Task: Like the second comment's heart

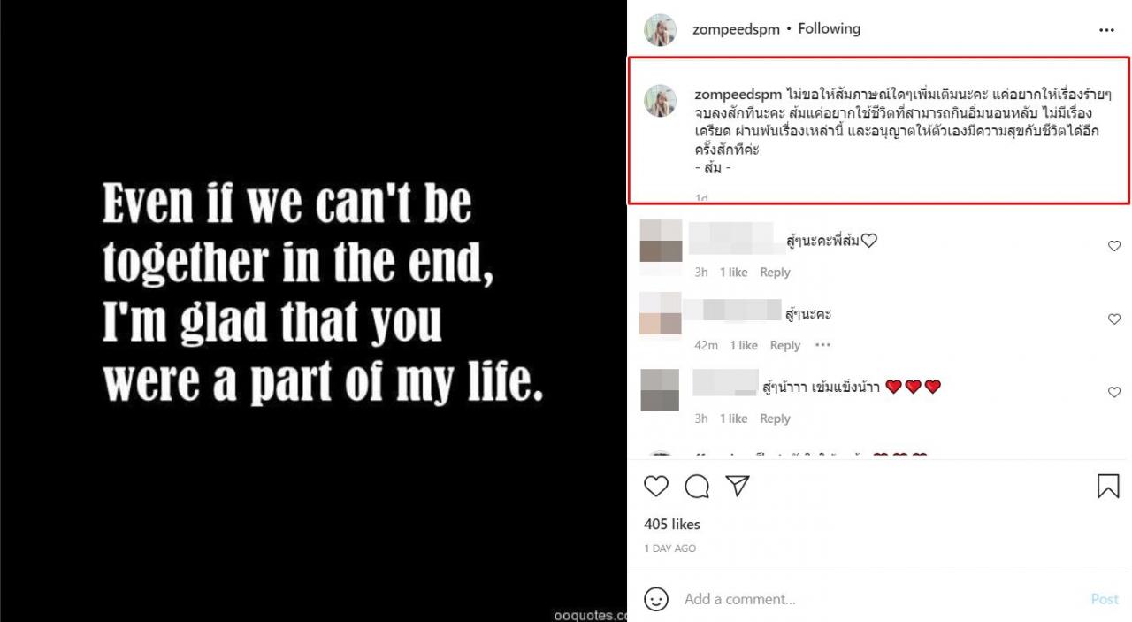Action: click(1114, 319)
